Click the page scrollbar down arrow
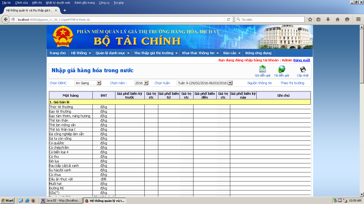Image resolution: width=364 pixels, height=204 pixels. [x=362, y=194]
